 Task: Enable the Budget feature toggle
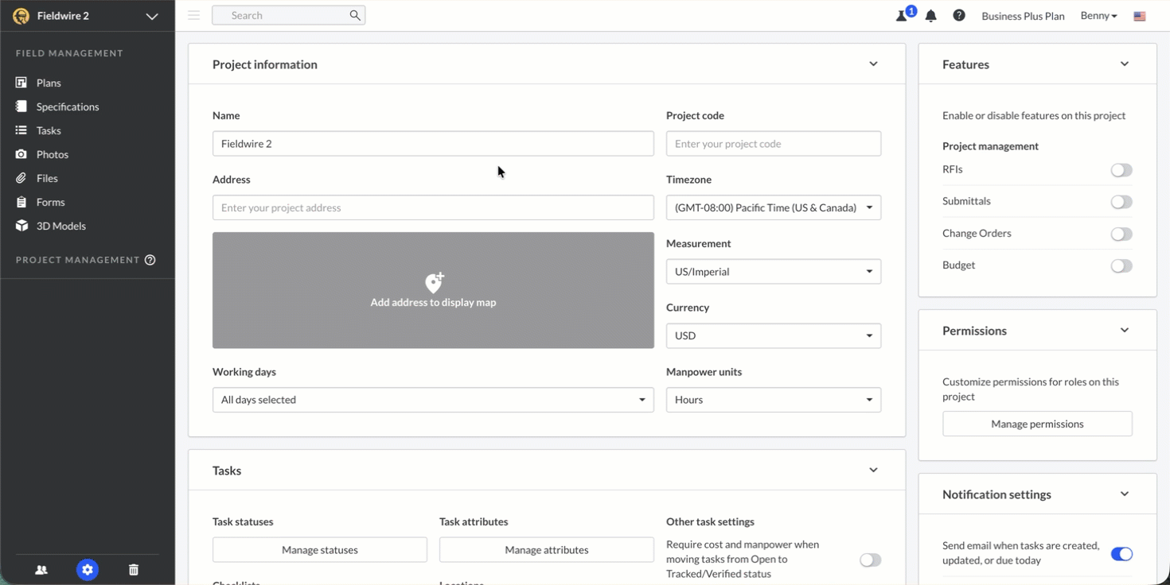coord(1121,266)
